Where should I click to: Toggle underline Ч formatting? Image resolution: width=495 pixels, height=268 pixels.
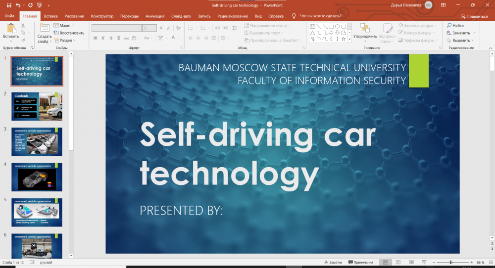(111, 38)
